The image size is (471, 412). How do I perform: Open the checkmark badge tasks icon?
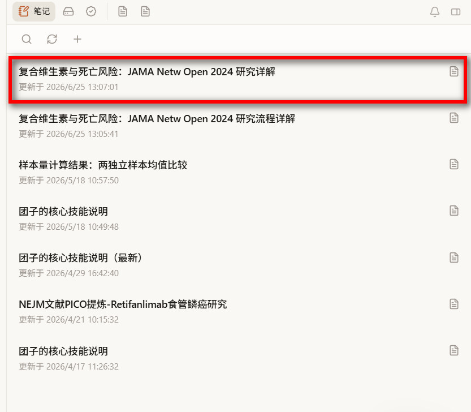[x=91, y=12]
